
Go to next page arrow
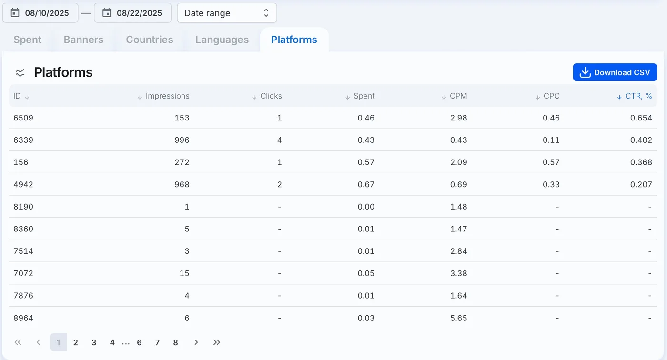click(x=196, y=342)
